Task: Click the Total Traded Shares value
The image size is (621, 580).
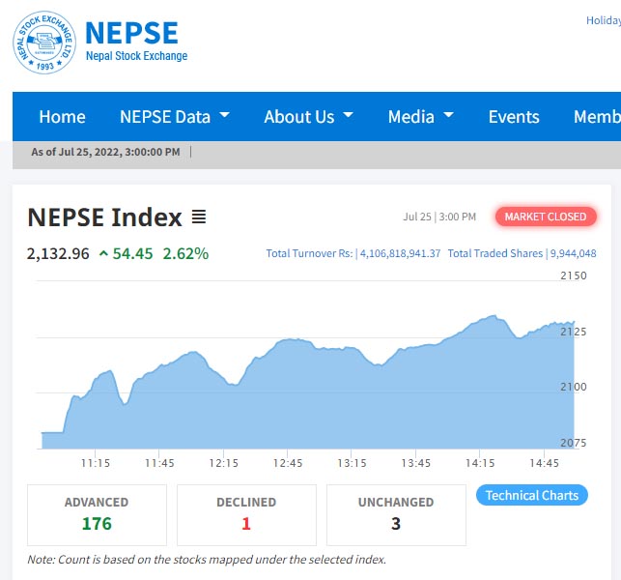Action: pos(573,253)
